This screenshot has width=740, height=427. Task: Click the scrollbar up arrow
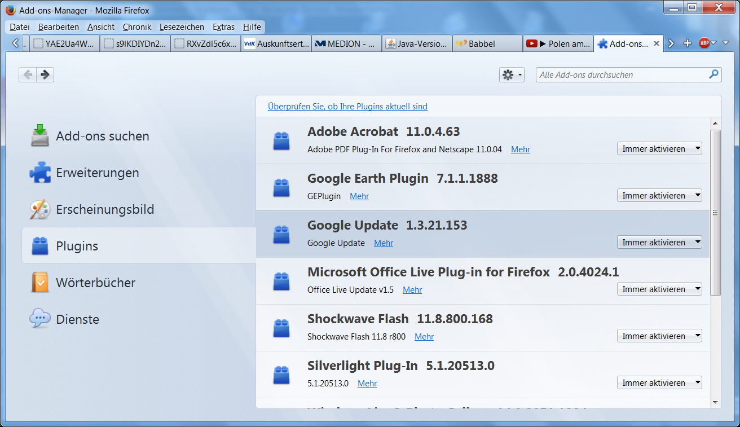[x=715, y=123]
